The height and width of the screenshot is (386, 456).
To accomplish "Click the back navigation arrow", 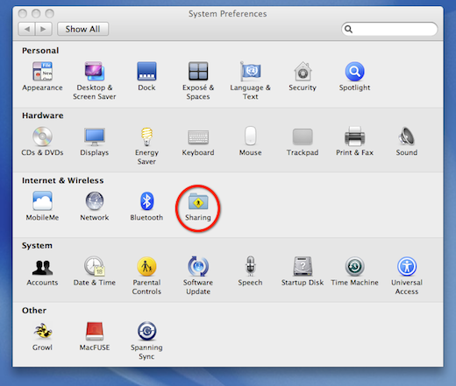I will point(26,29).
